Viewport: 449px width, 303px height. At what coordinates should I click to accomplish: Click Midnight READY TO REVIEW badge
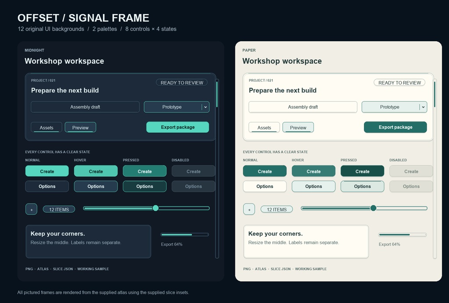pos(182,82)
